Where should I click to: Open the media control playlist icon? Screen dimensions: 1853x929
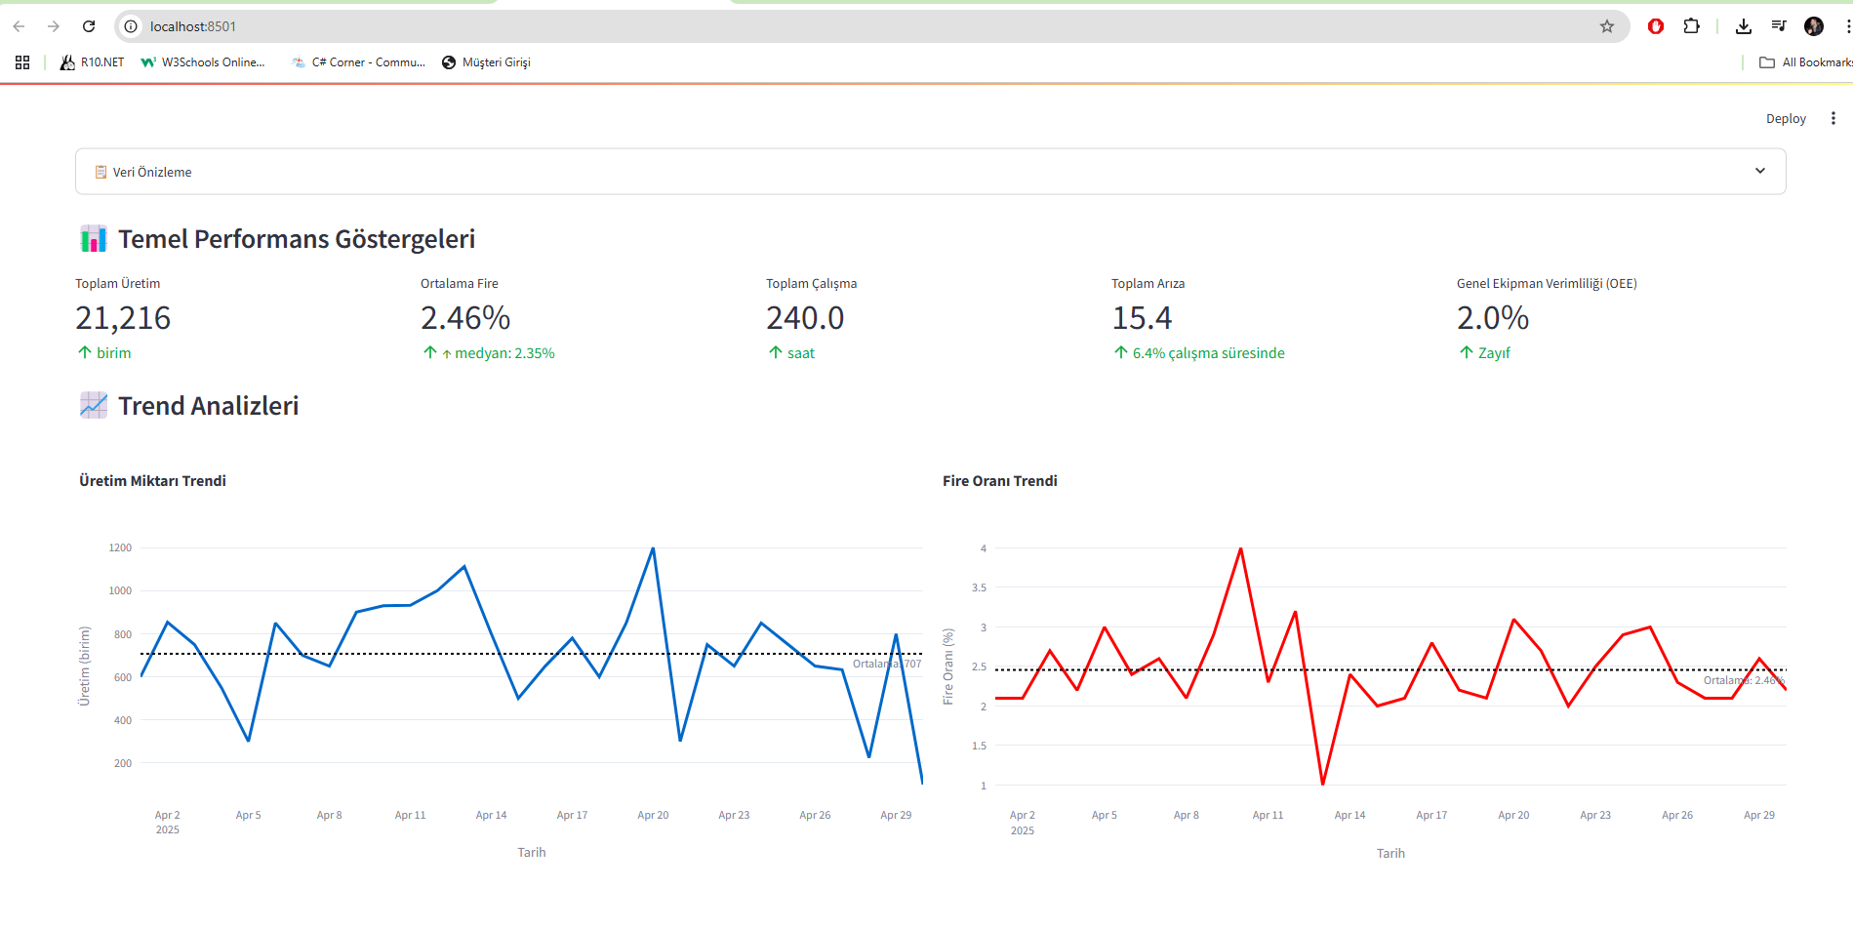(x=1779, y=26)
